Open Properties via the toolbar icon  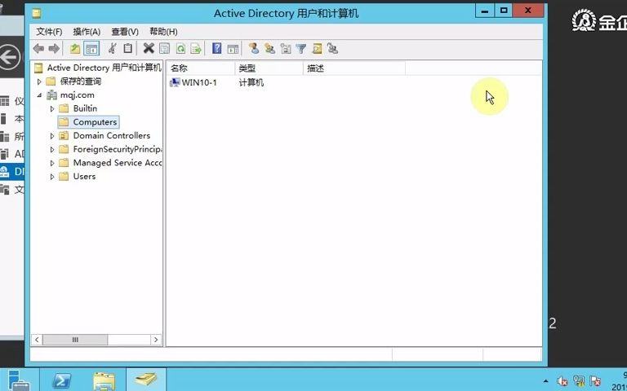pyautogui.click(x=164, y=49)
